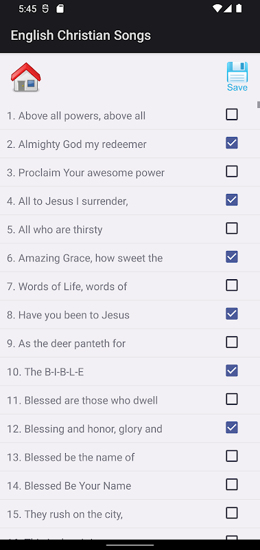Tap the battery icon in status bar

(x=239, y=8)
